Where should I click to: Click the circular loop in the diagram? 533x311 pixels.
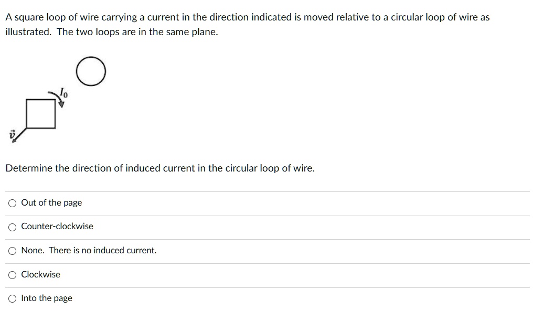point(91,71)
